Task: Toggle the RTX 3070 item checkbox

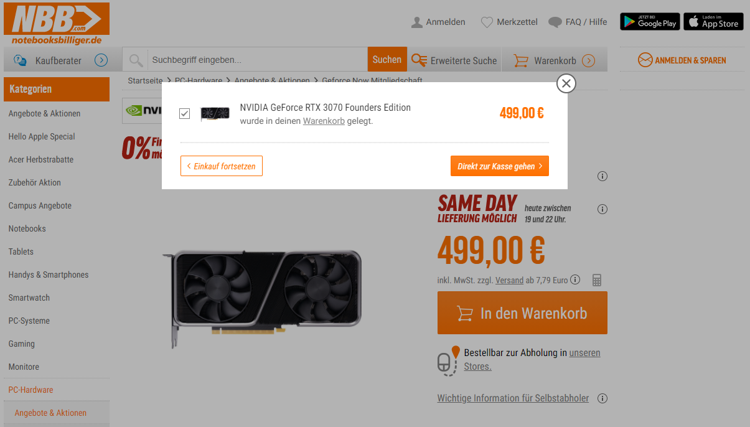Action: tap(184, 113)
